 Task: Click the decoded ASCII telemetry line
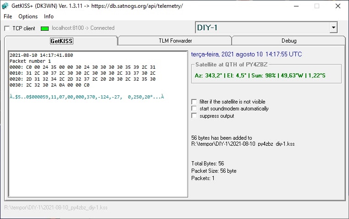87,97
